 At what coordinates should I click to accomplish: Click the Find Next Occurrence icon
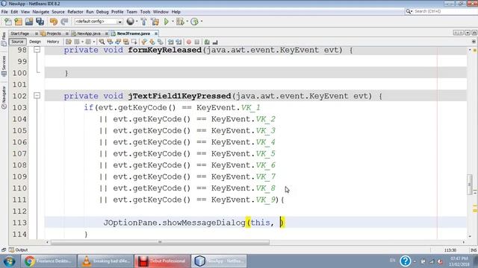click(x=118, y=42)
